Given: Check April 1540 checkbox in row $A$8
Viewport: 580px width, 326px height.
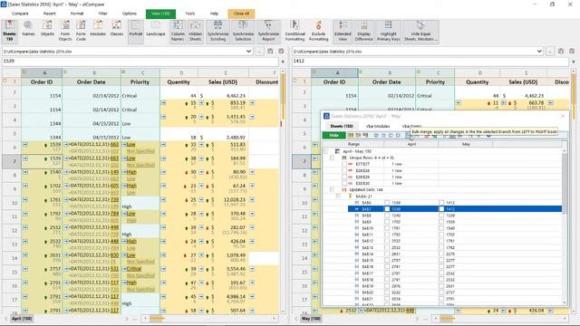Looking at the screenshot, I should pyautogui.click(x=387, y=216).
